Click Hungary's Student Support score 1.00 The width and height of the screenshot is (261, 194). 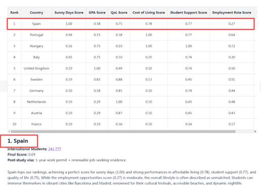pyautogui.click(x=188, y=46)
